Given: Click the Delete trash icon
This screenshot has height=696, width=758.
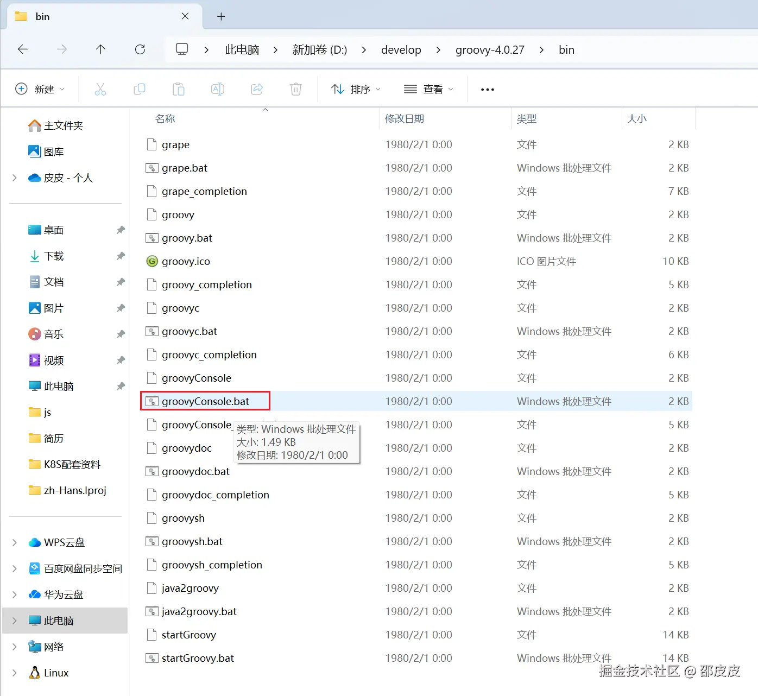Looking at the screenshot, I should (x=296, y=89).
